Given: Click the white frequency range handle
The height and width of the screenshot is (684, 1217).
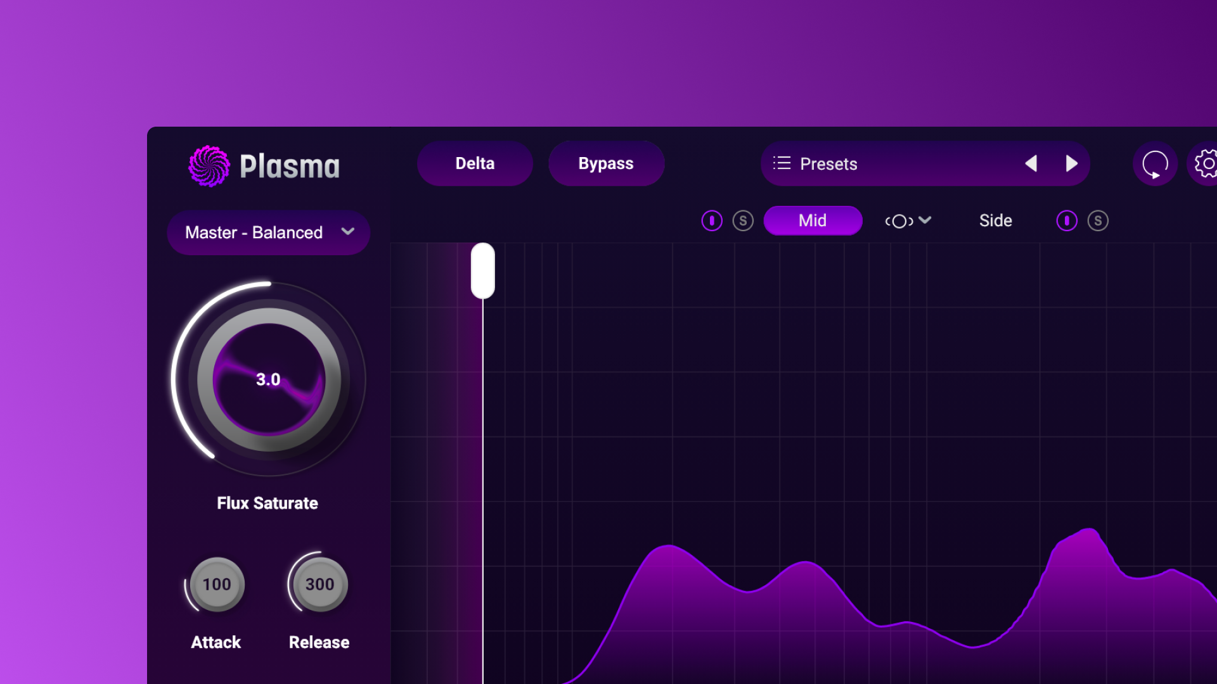Looking at the screenshot, I should coord(483,270).
